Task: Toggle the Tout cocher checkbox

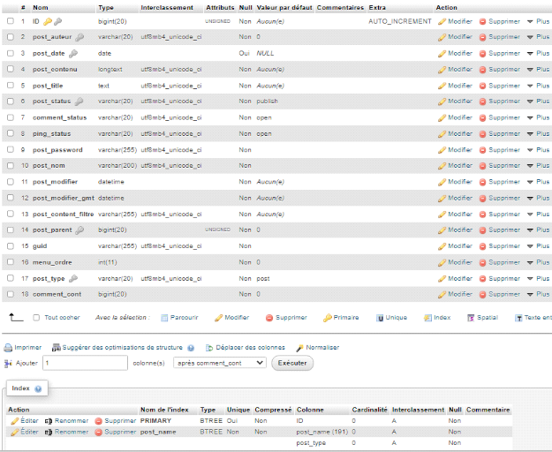Action: click(x=36, y=318)
